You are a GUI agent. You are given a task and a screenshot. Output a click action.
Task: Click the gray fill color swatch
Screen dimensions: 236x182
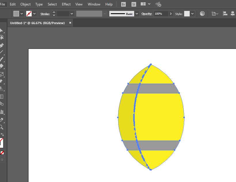pyautogui.click(x=16, y=14)
